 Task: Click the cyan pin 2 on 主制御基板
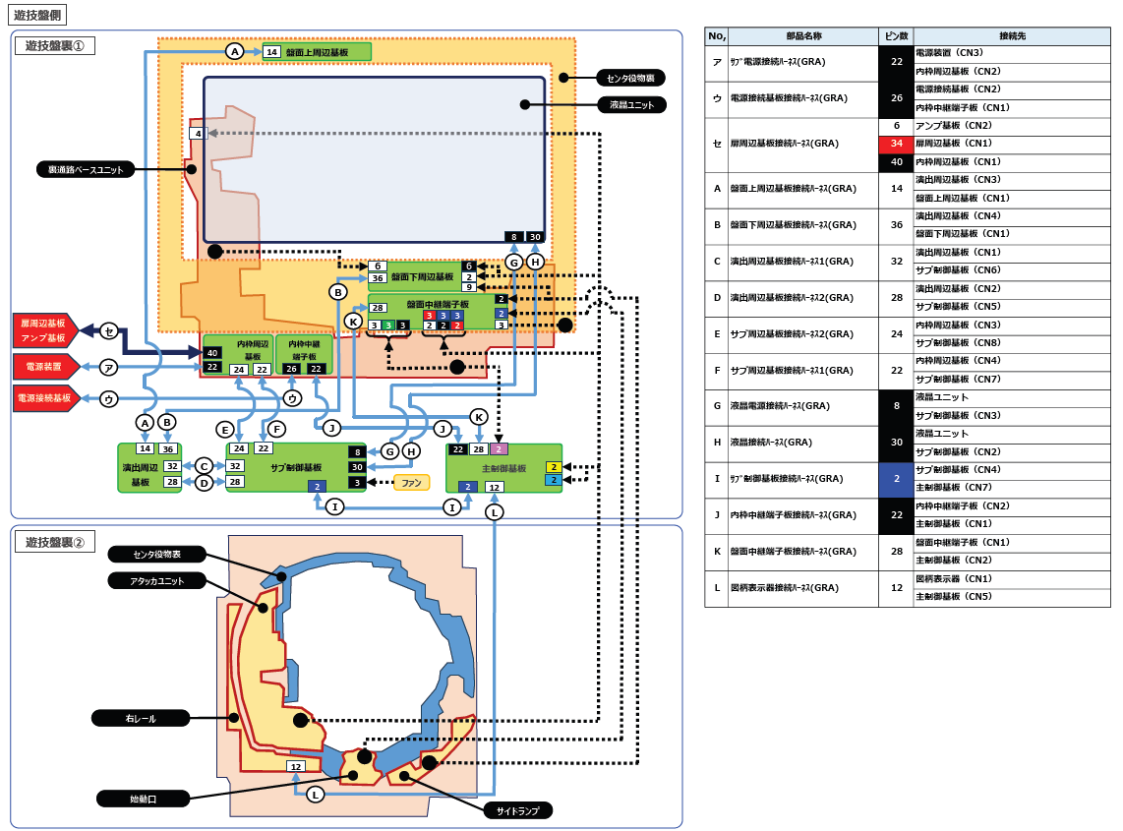tap(553, 481)
